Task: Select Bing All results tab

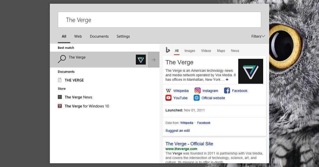Action: click(x=177, y=51)
